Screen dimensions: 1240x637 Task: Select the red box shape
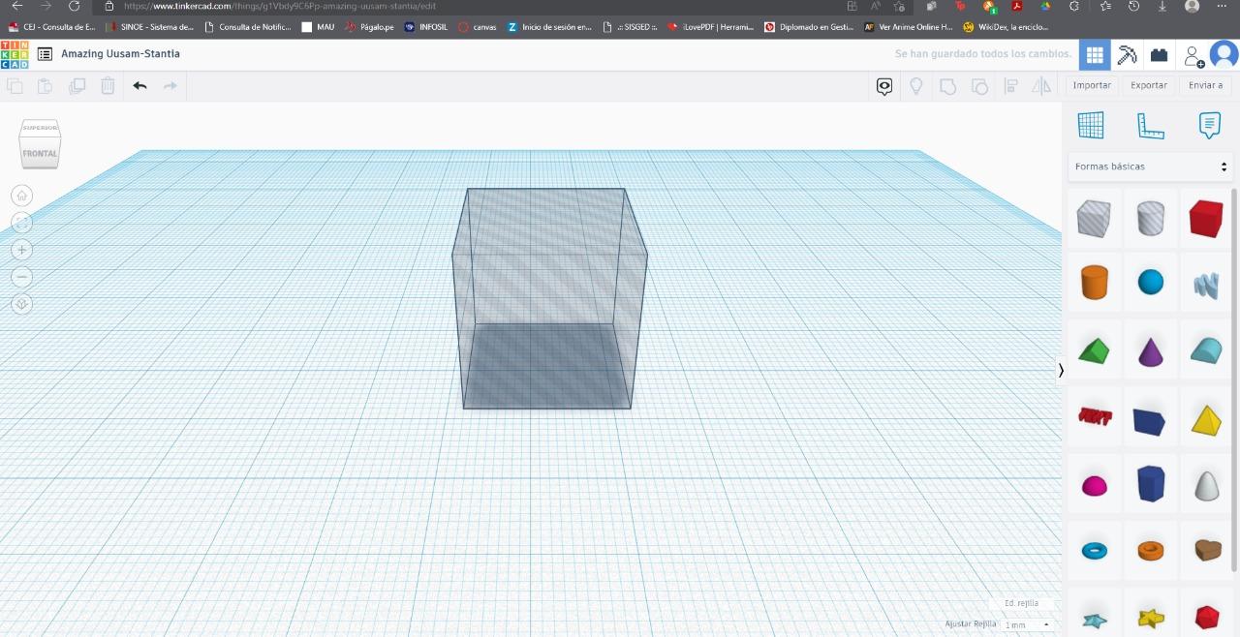pyautogui.click(x=1206, y=219)
